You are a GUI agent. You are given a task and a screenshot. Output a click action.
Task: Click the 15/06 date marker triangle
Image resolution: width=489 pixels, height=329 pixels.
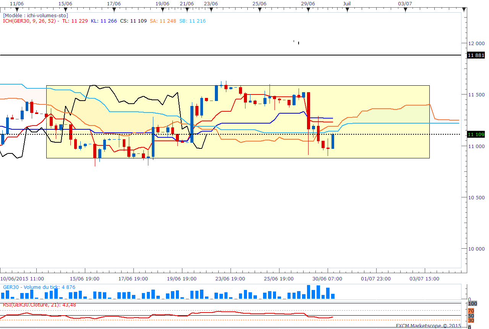point(65,10)
